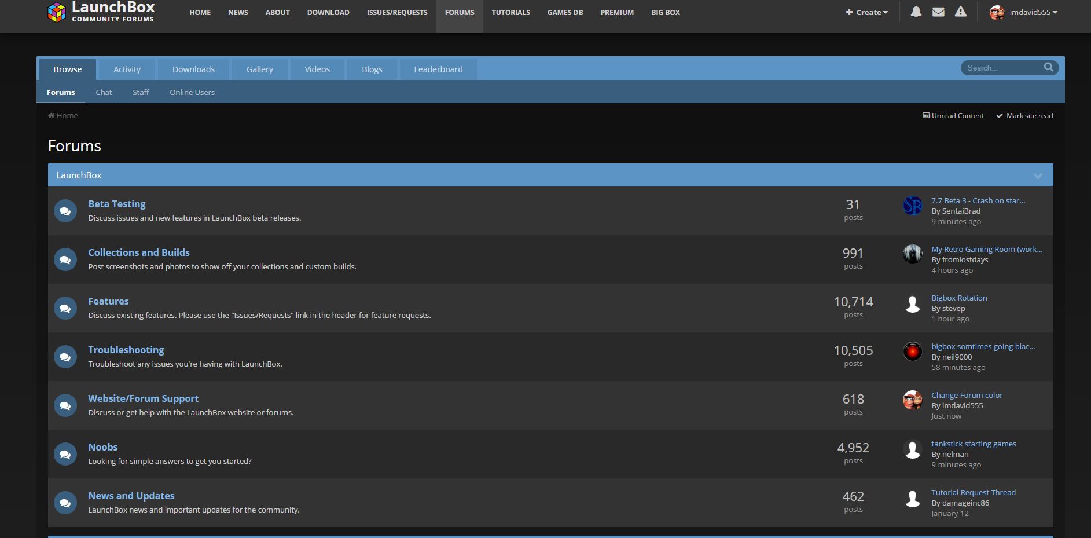Open NEWS in top navigation

[238, 12]
